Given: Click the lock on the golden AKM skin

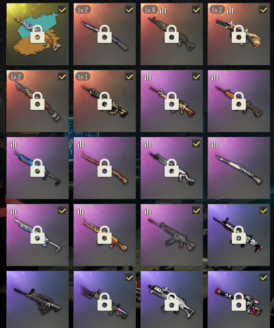Looking at the screenshot, I should (104, 235).
